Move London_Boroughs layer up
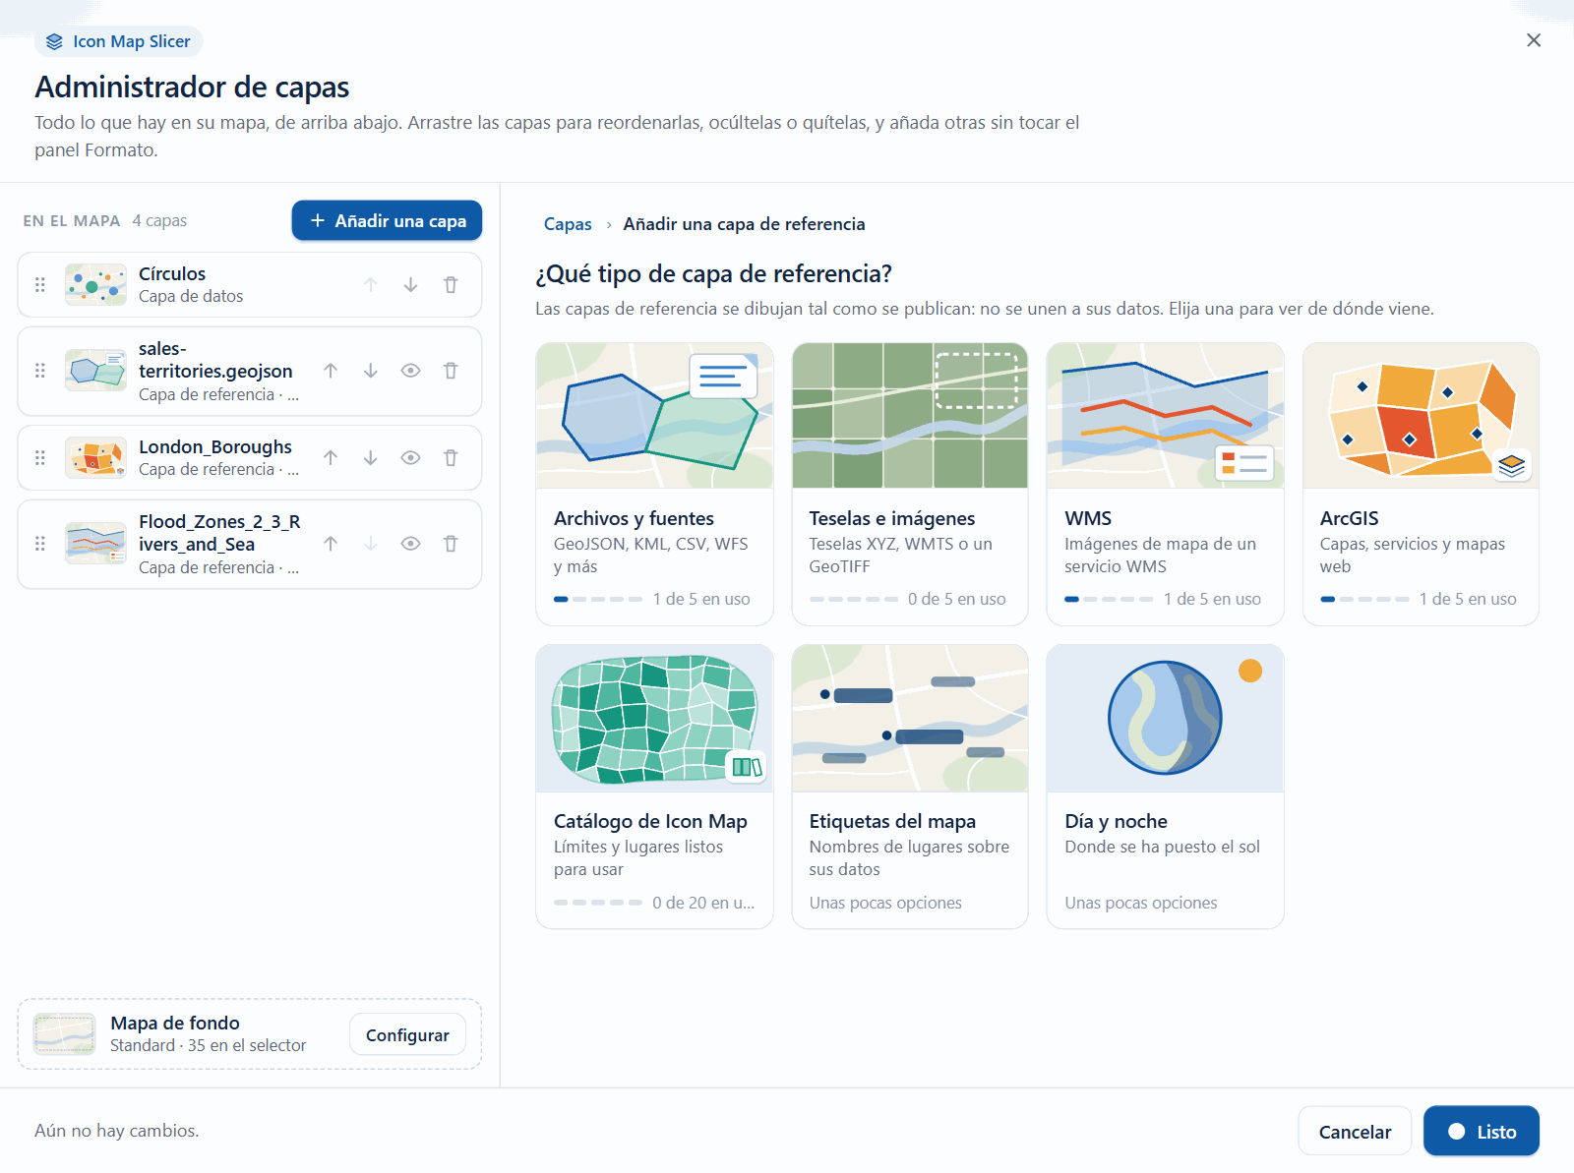 pyautogui.click(x=331, y=458)
